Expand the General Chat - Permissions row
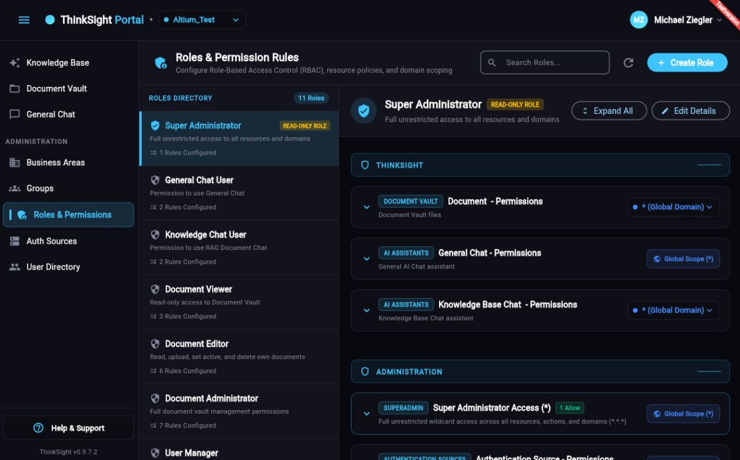The width and height of the screenshot is (740, 460). 367,259
